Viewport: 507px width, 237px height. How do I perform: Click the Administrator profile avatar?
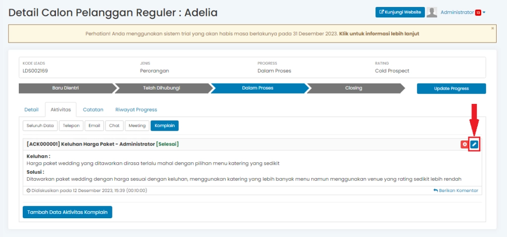coord(432,12)
